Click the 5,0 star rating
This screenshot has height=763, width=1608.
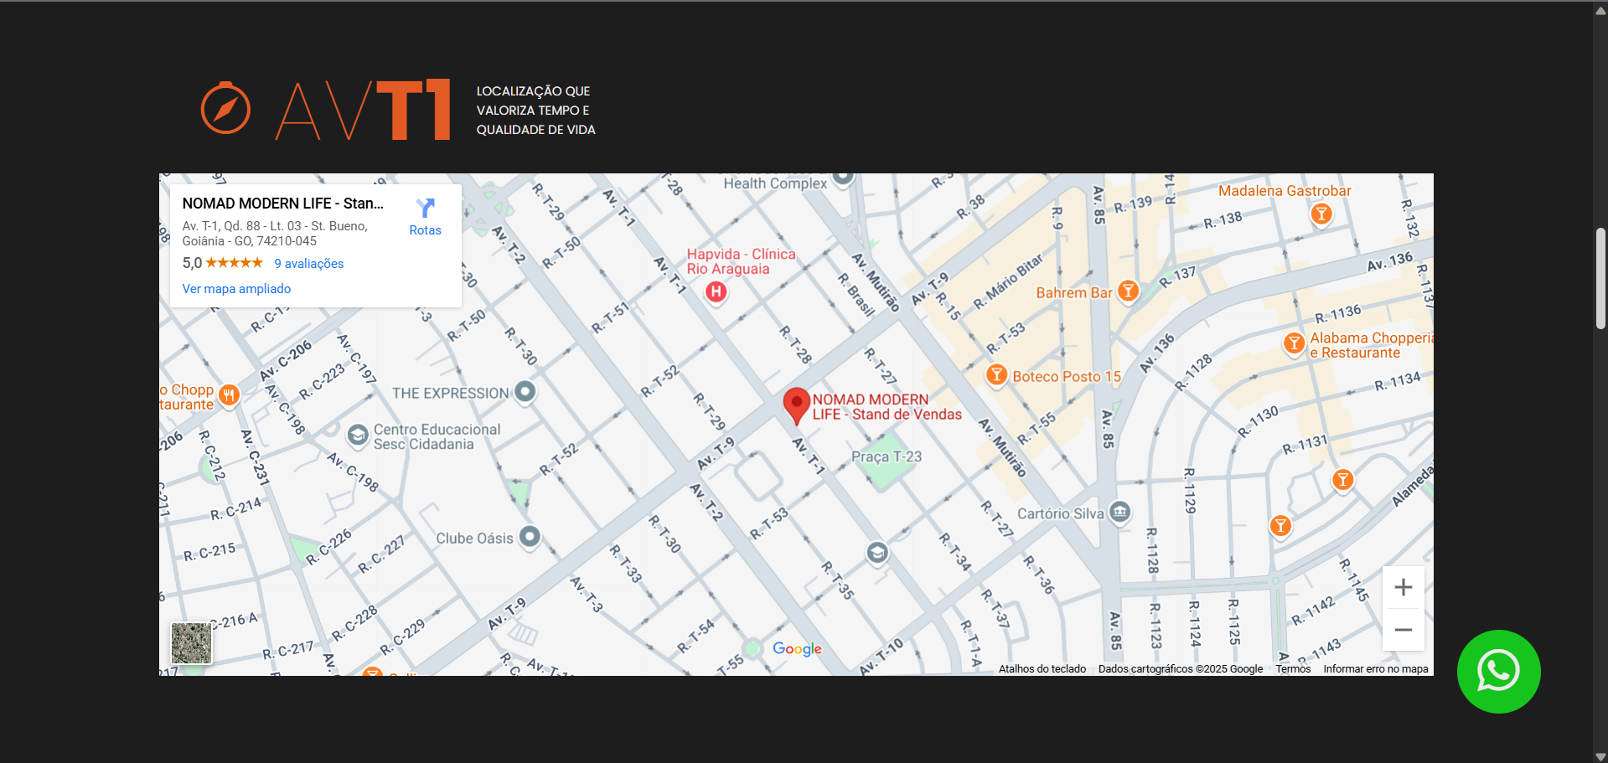pyautogui.click(x=222, y=263)
